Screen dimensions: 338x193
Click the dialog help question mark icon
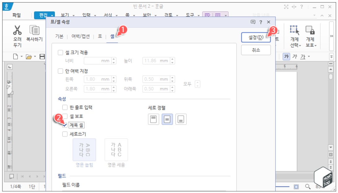[260, 22]
